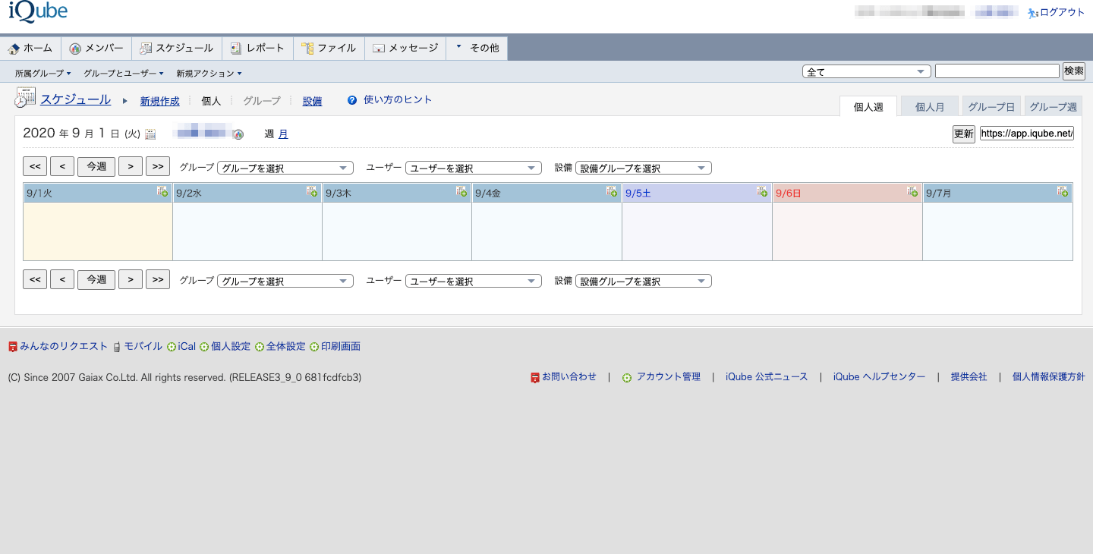The height and width of the screenshot is (554, 1093).
Task: Open the 新規作成 link
Action: click(159, 101)
